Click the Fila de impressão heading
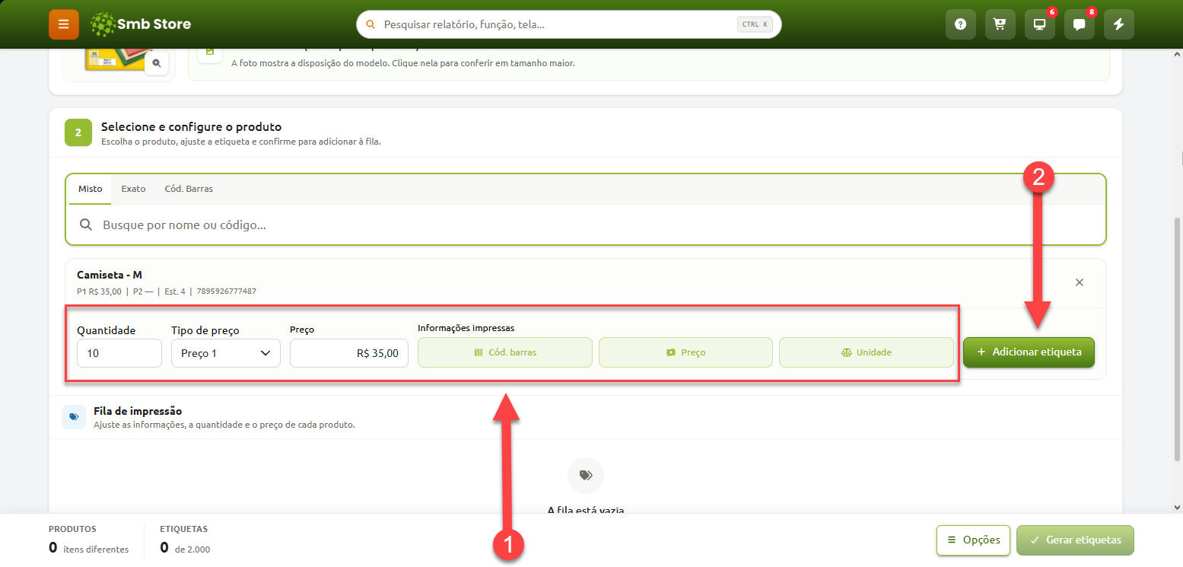 click(138, 411)
